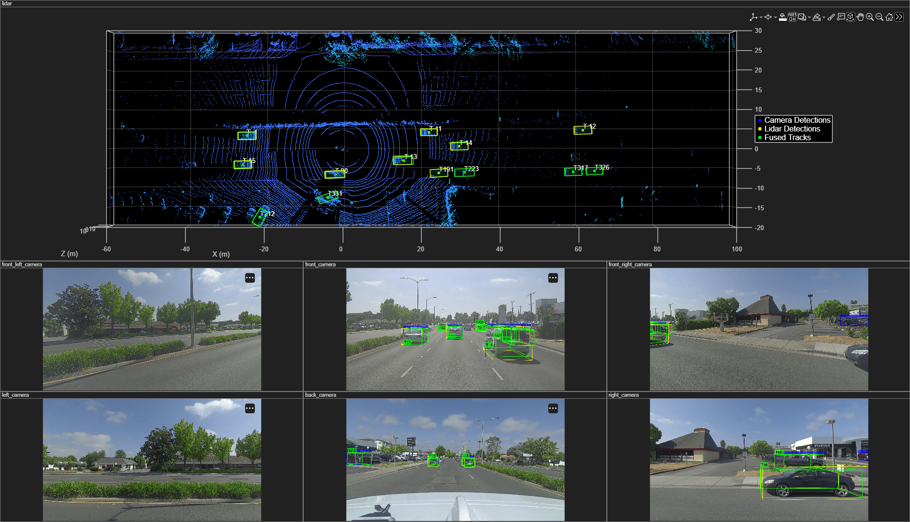
Task: Click track label T331 in lidar plot
Action: click(x=335, y=193)
